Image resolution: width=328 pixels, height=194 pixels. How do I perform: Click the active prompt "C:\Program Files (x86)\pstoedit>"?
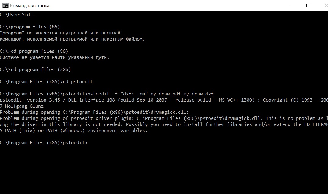(x=44, y=143)
